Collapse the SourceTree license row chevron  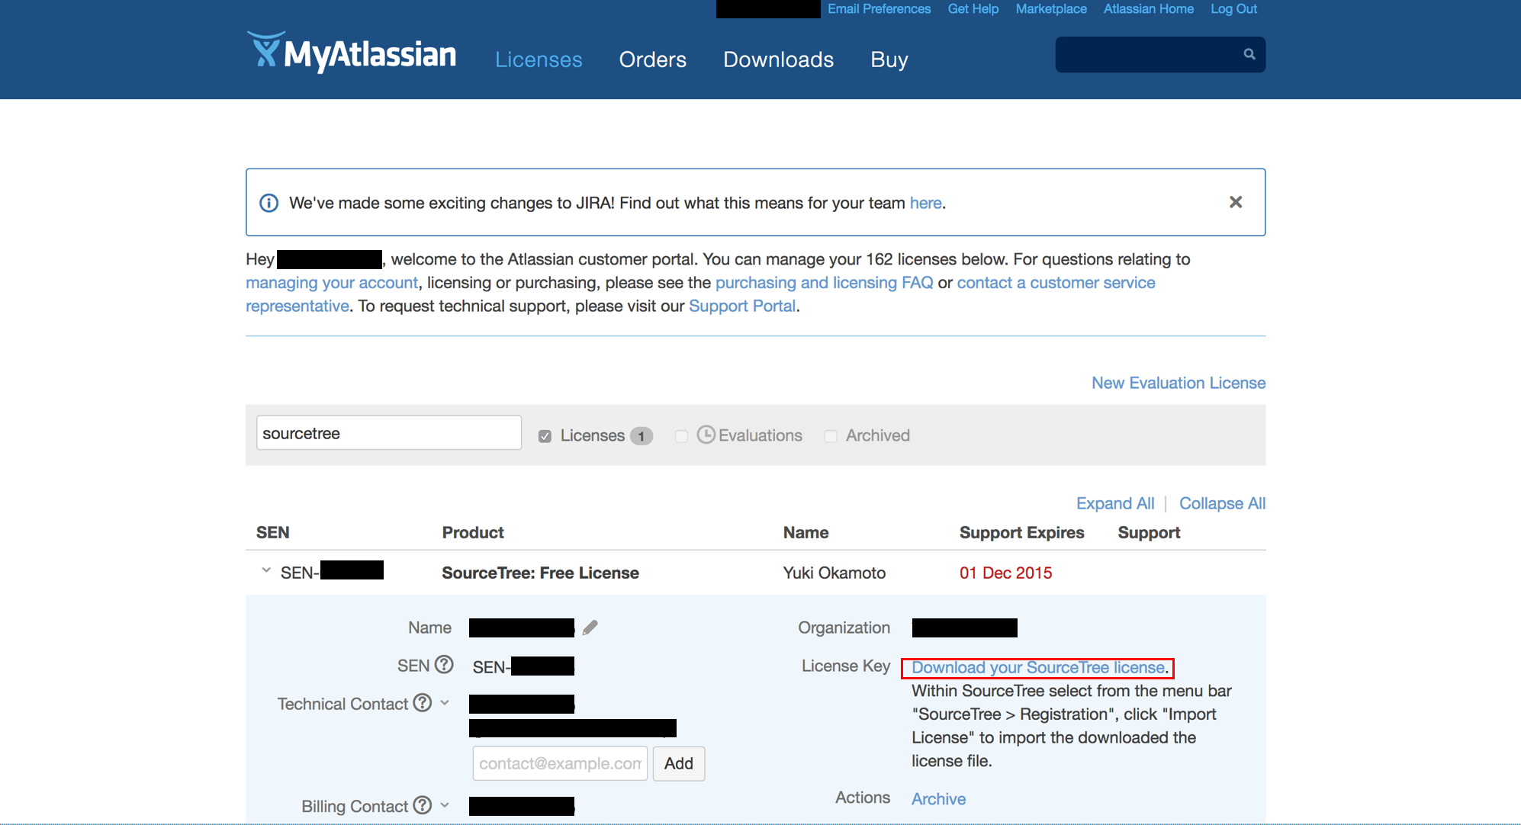[x=266, y=570]
